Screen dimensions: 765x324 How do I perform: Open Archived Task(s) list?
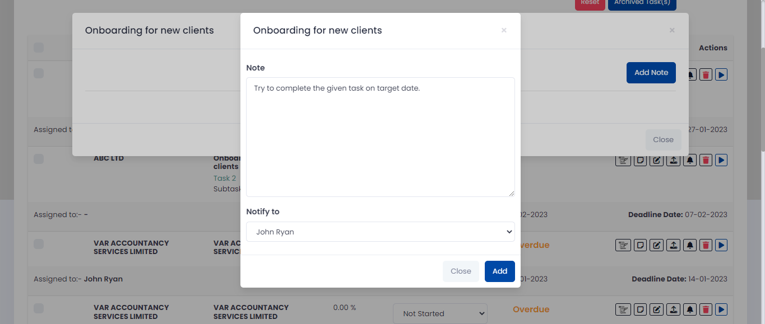coord(642,3)
